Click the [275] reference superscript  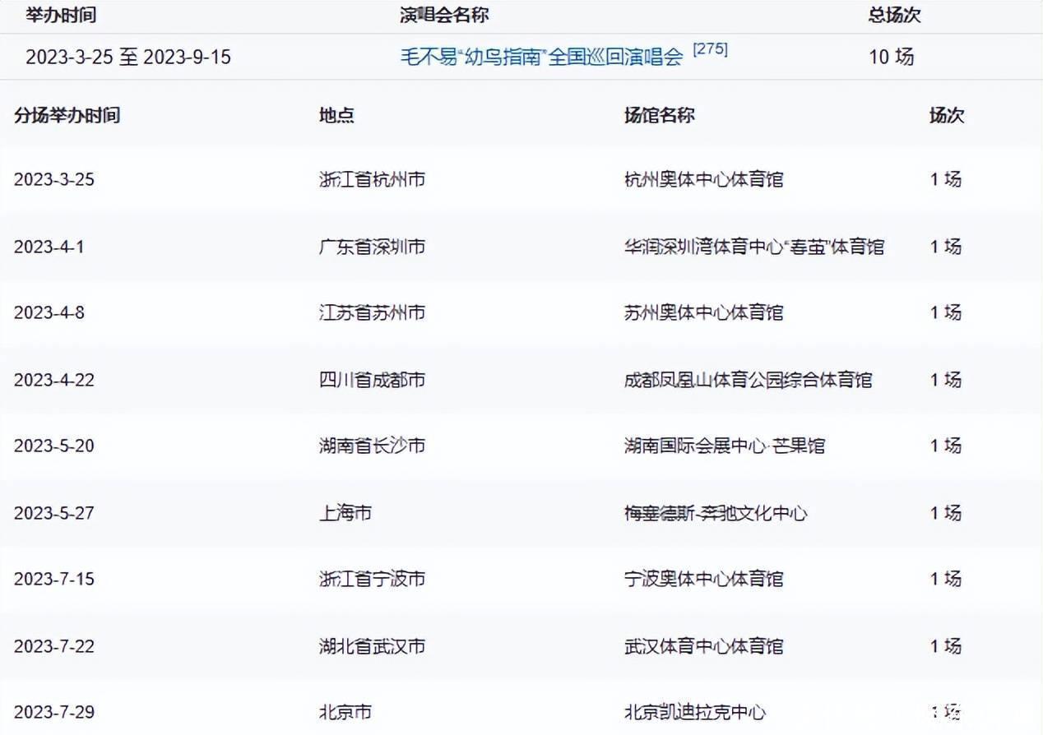tap(710, 49)
